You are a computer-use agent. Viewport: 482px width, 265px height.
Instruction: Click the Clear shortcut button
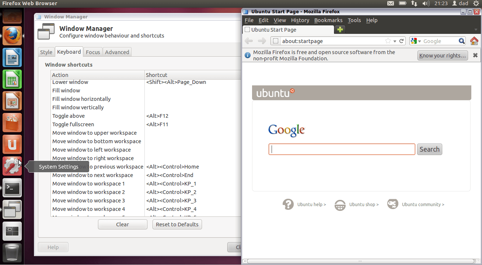(123, 225)
